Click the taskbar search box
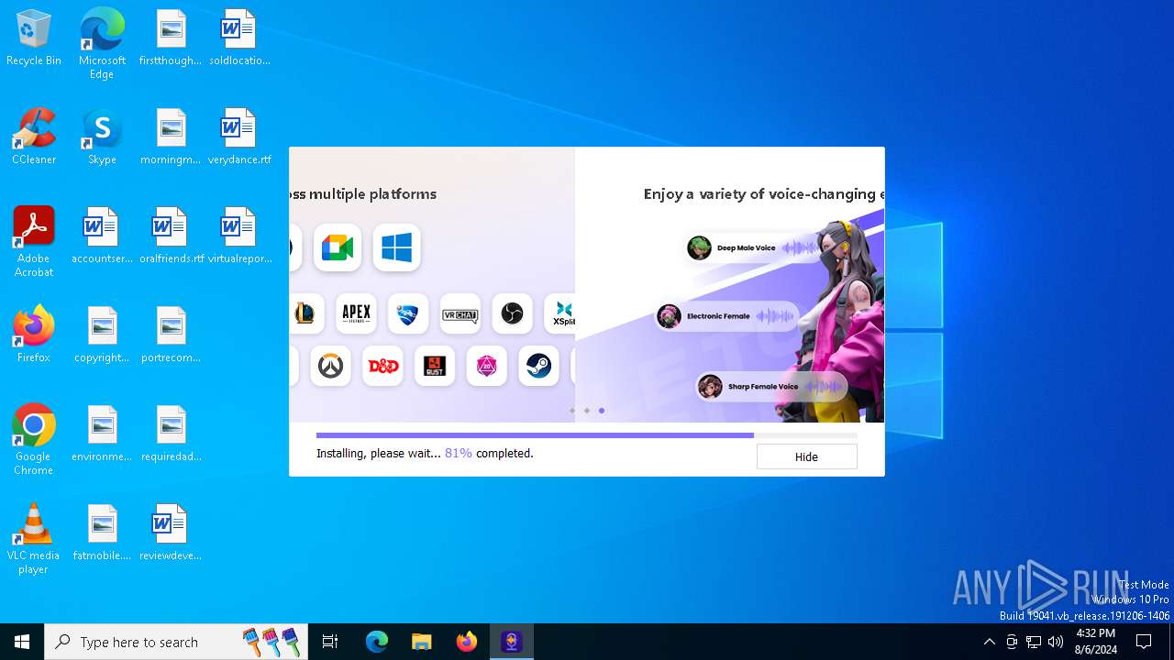This screenshot has height=660, width=1174. 176,642
